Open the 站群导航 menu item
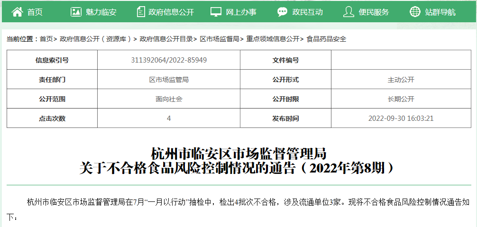This screenshot has height=227, width=477. point(440,12)
